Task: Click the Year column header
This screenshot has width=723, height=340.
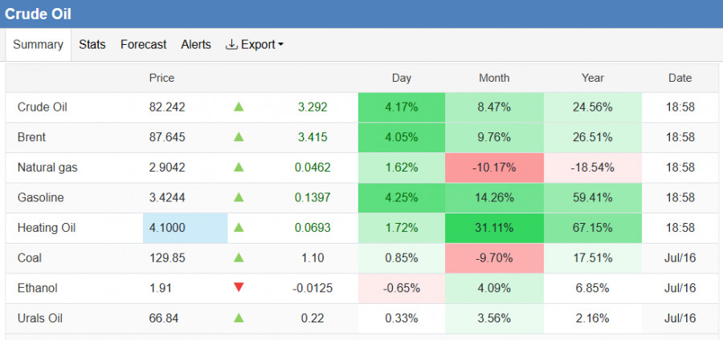Action: coord(593,79)
